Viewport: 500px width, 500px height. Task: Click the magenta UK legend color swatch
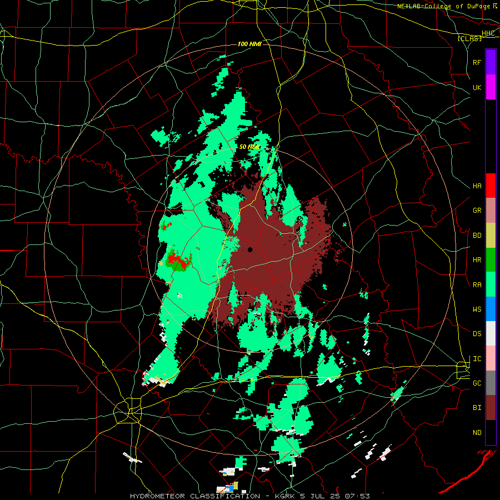[491, 87]
